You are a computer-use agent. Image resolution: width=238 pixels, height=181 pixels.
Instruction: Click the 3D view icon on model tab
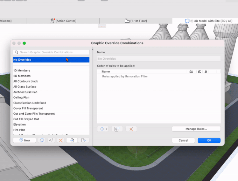[187, 21]
